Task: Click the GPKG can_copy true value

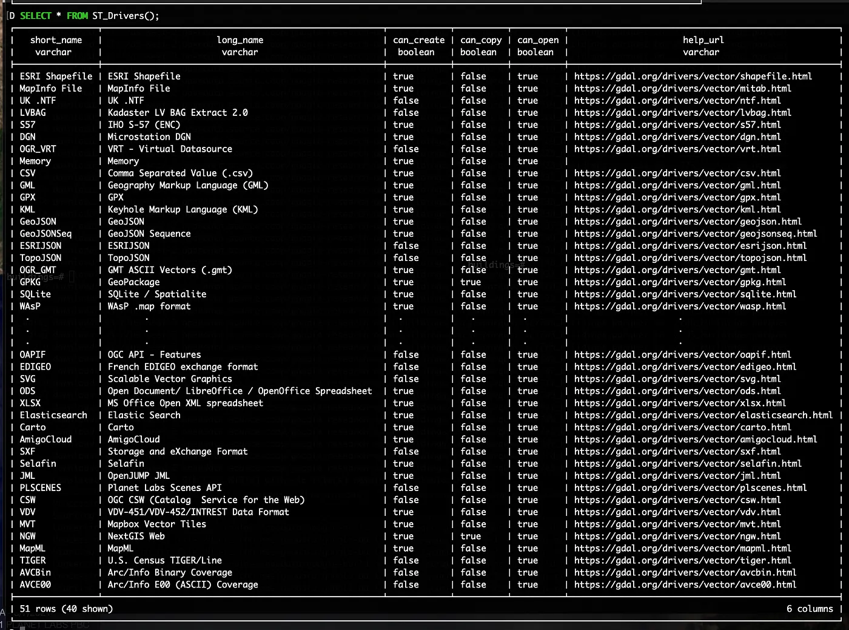Action: coord(471,282)
